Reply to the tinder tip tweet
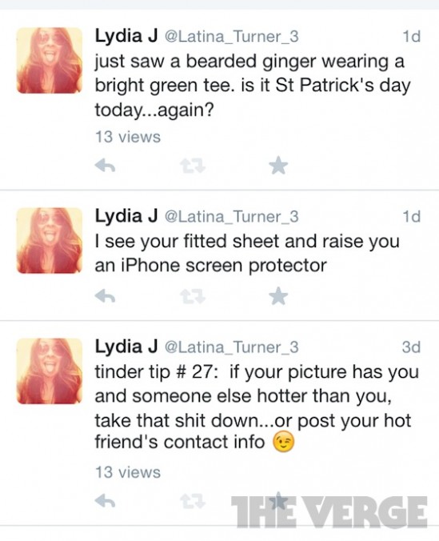 pos(106,501)
